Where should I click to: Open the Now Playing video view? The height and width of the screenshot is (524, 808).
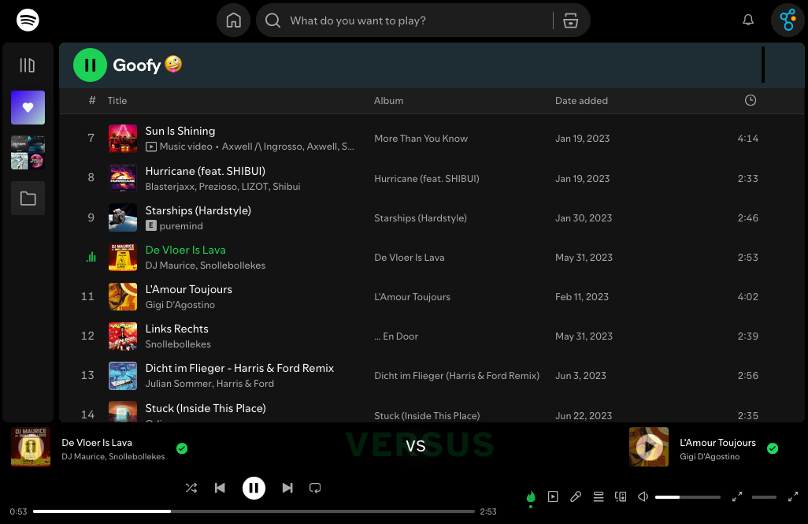click(553, 496)
